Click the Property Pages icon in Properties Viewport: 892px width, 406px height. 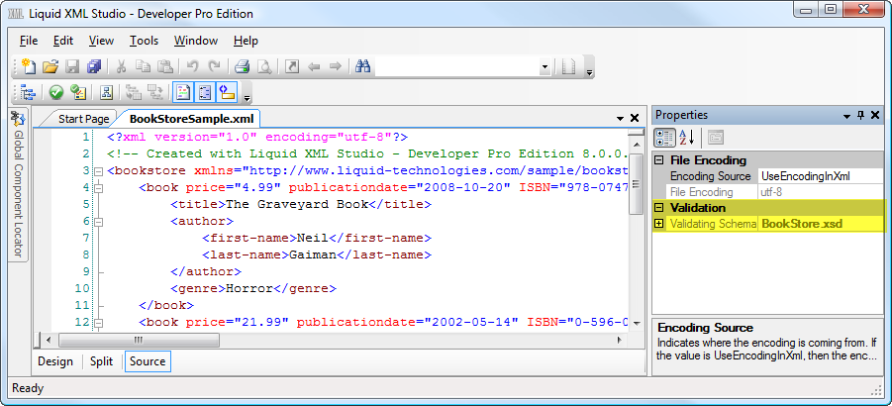pos(716,137)
